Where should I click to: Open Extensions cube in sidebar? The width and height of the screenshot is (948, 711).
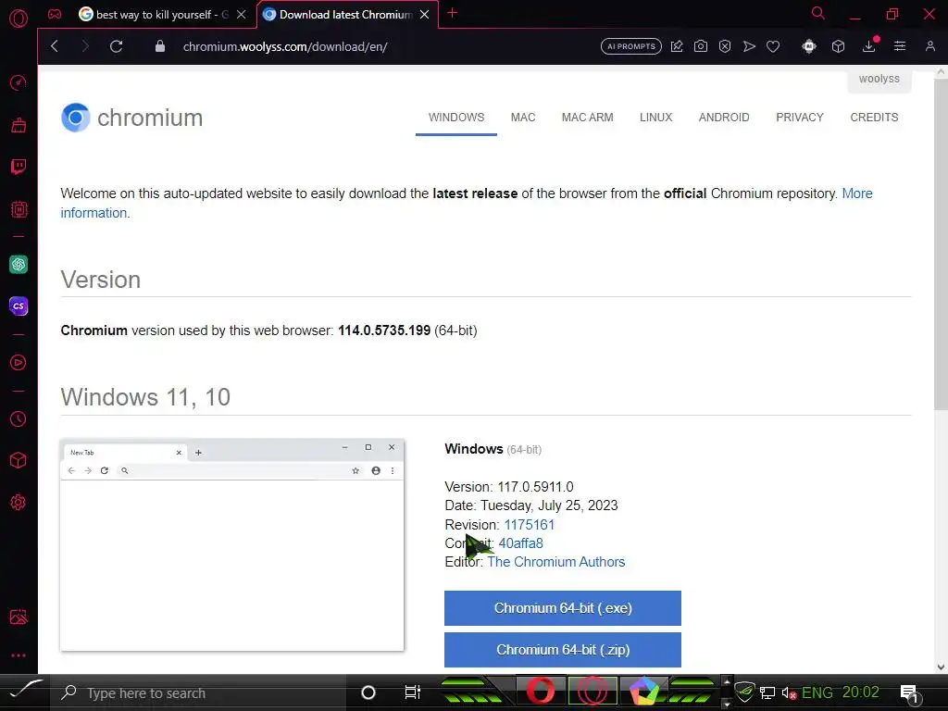[x=19, y=460]
